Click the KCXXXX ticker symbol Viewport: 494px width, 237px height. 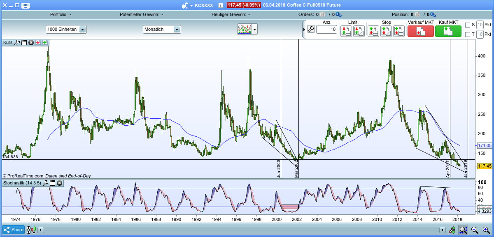coord(204,5)
